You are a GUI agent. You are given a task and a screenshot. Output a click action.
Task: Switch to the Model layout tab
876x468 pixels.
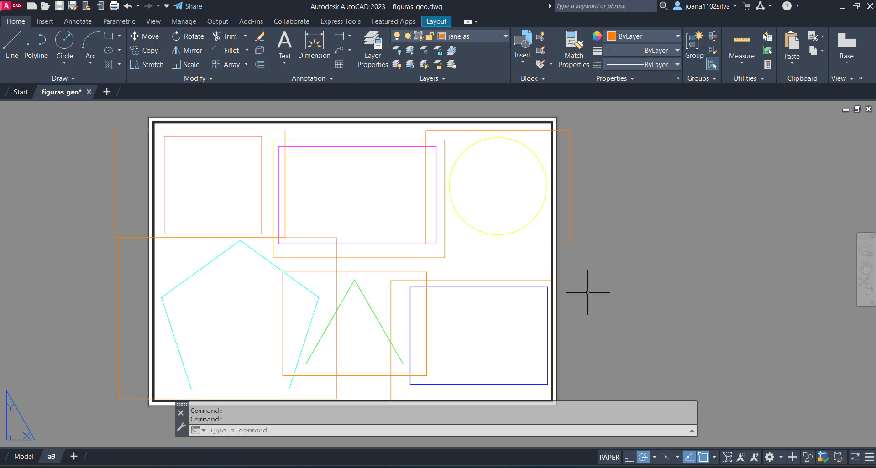pyautogui.click(x=24, y=457)
